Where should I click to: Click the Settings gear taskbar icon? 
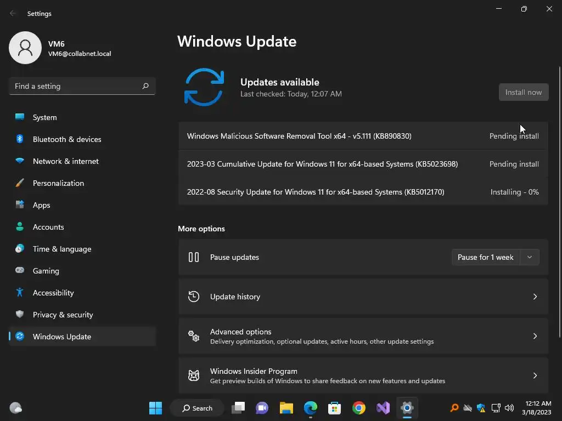tap(407, 408)
